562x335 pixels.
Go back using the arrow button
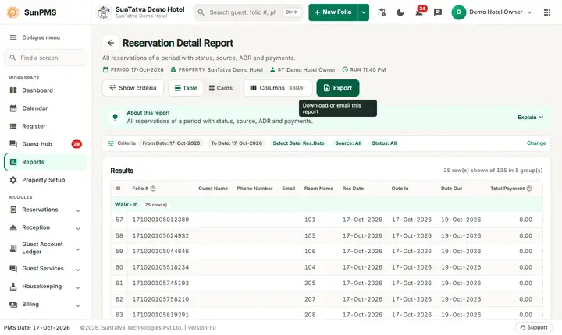pos(111,43)
